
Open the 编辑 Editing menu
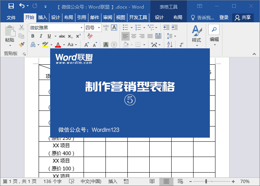pos(214,35)
